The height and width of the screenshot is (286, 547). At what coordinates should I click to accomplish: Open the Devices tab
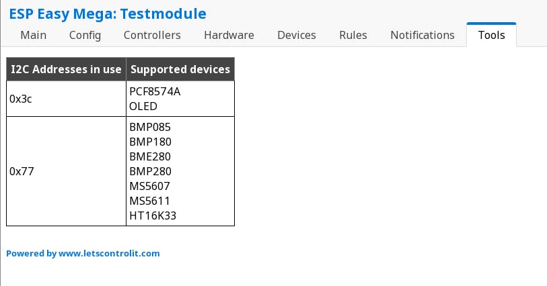point(297,35)
